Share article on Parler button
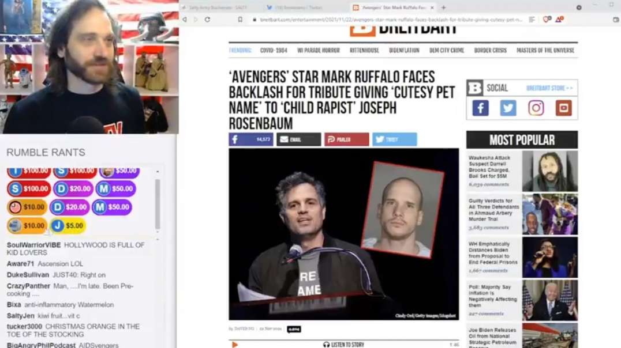The width and height of the screenshot is (621, 348). click(x=346, y=139)
